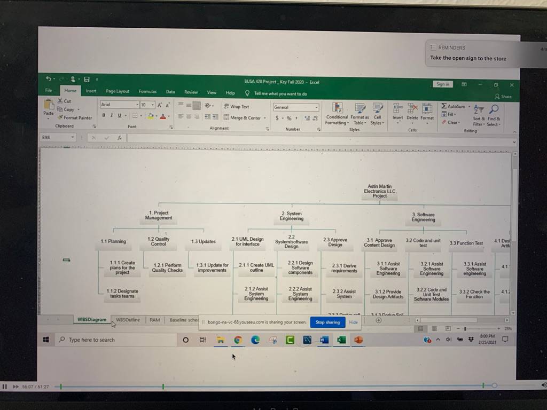
Task: Click Copy in Clipboard group
Action: tap(66, 109)
